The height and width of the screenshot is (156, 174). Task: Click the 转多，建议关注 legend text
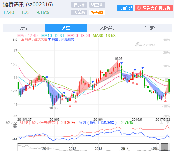pos(36,39)
